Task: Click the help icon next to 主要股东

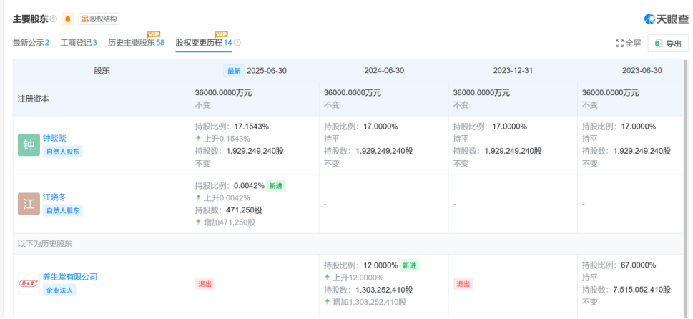Action: [x=54, y=19]
